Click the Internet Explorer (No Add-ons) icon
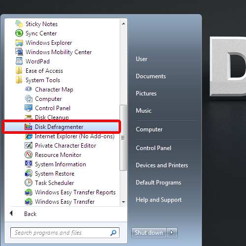The image size is (246, 246). click(x=29, y=136)
